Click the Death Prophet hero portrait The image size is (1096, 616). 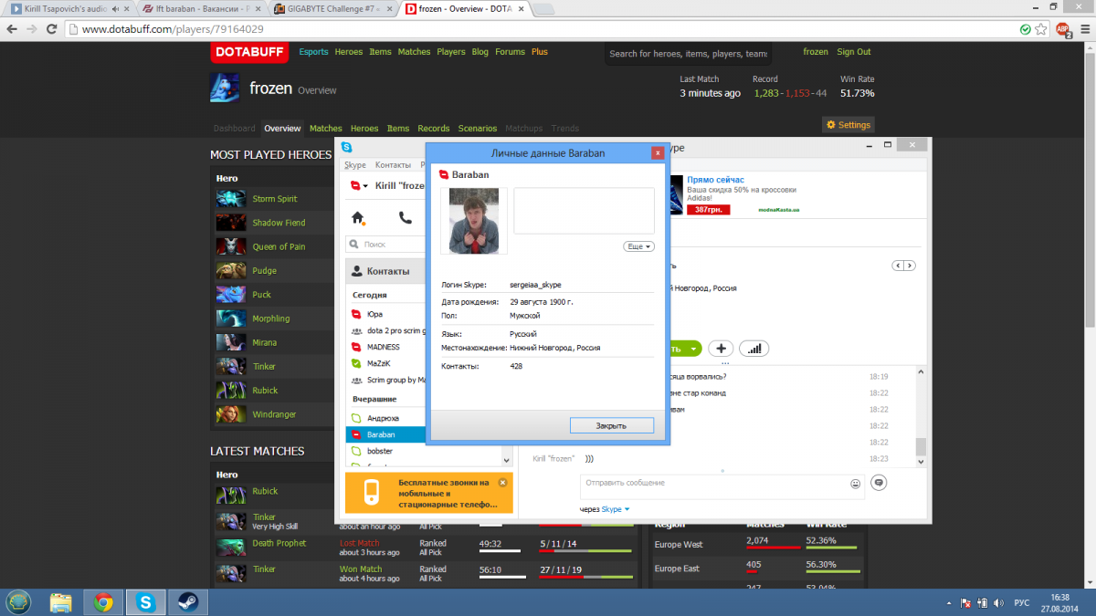pyautogui.click(x=231, y=547)
